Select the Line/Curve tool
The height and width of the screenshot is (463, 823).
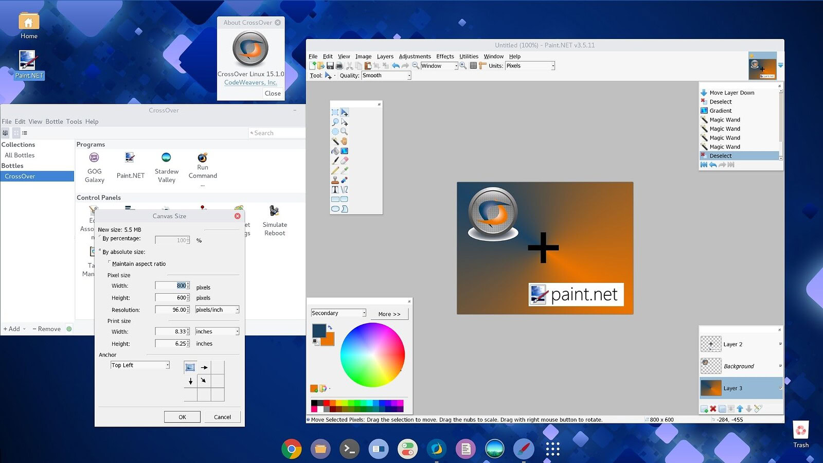point(345,189)
